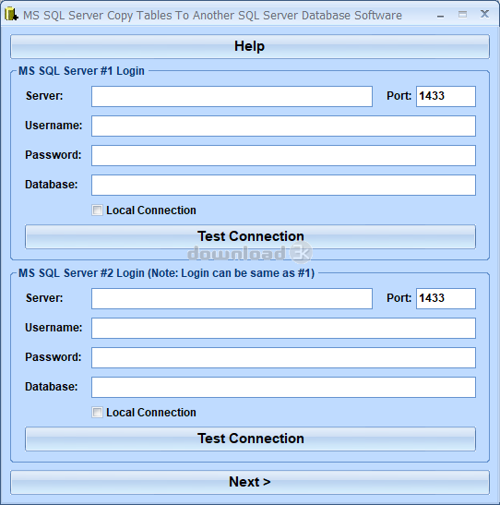Select the Password field of login #2
Screen dimensions: 500x505
pyautogui.click(x=283, y=358)
